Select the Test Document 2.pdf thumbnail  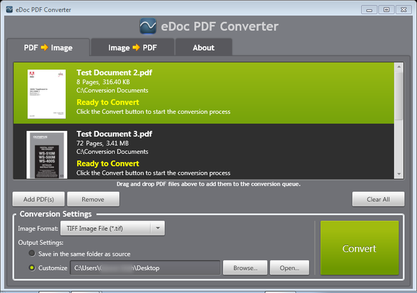[x=46, y=94]
